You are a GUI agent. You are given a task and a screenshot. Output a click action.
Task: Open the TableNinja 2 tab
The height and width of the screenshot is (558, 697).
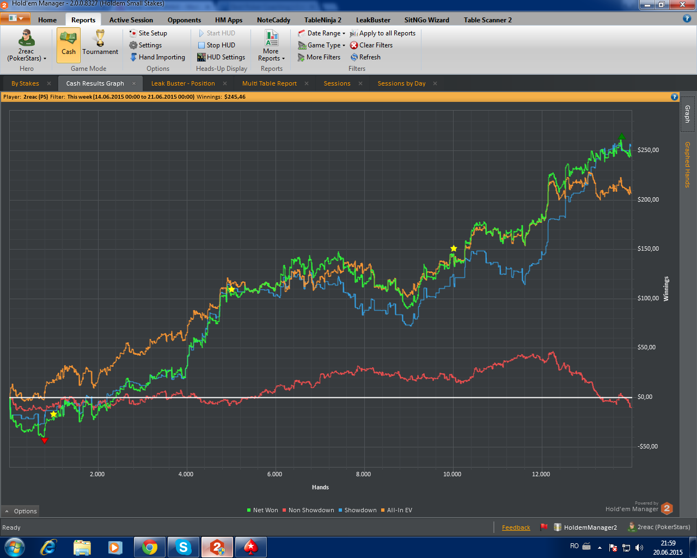323,20
